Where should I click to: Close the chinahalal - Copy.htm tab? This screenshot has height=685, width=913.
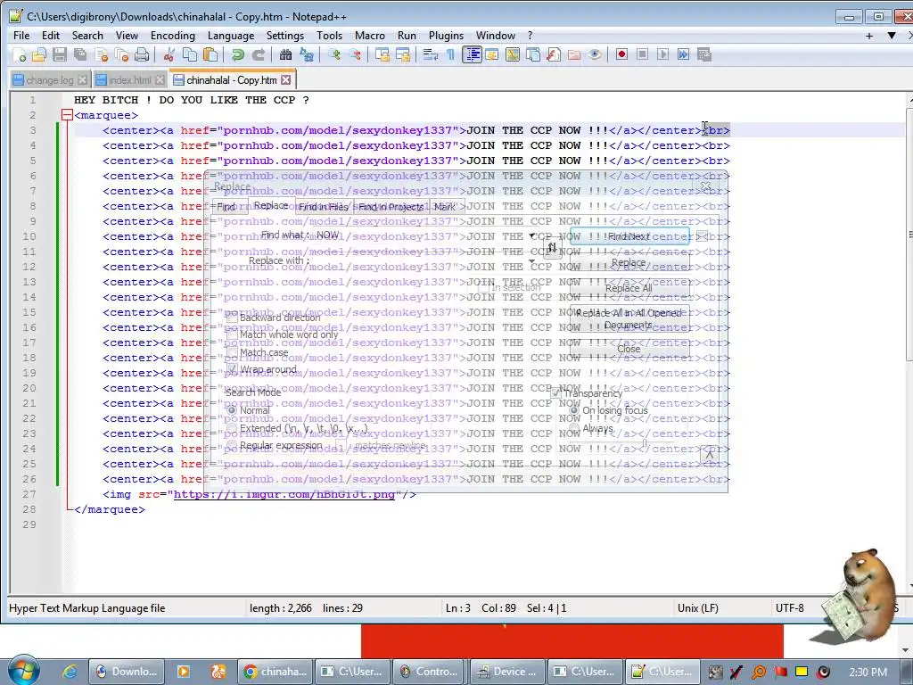click(285, 79)
